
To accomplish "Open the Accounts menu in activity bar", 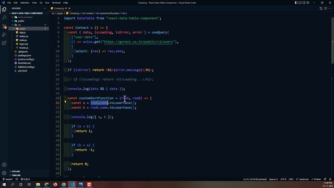I will click(x=4, y=164).
